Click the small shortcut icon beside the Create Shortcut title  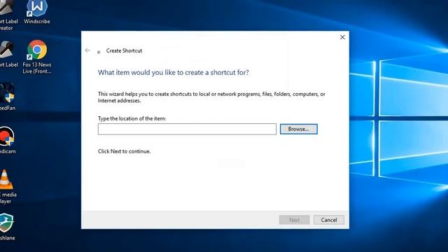(99, 52)
